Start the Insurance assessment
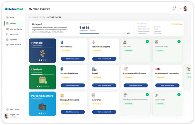 [104, 112]
